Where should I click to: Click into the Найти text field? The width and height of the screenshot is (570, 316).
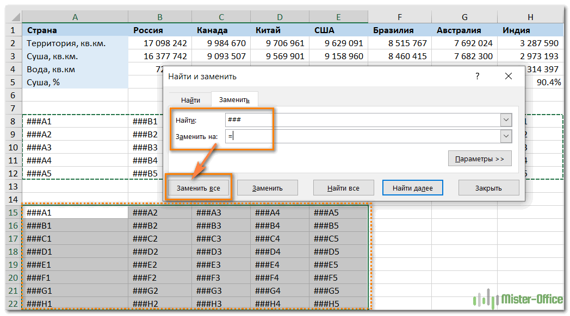click(x=362, y=120)
